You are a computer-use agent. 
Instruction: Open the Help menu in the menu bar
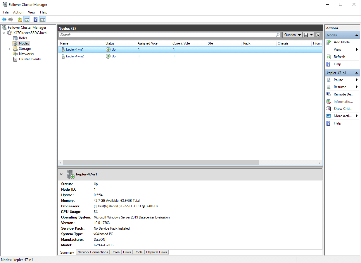[x=44, y=12]
